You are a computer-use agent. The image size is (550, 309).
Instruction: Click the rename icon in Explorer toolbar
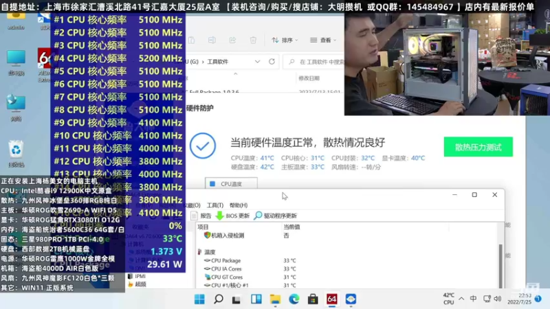(x=212, y=41)
